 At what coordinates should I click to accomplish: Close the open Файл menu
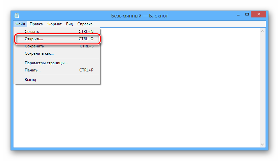pos(20,24)
